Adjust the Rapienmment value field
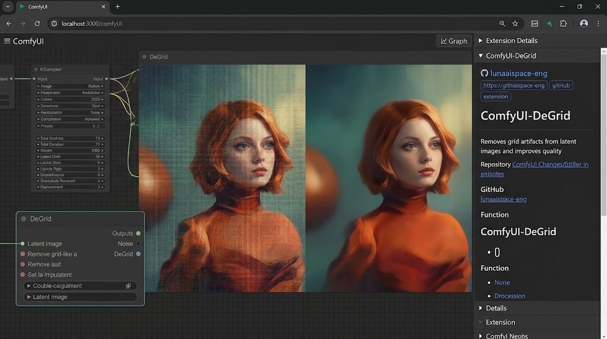The image size is (607, 339). point(70,187)
